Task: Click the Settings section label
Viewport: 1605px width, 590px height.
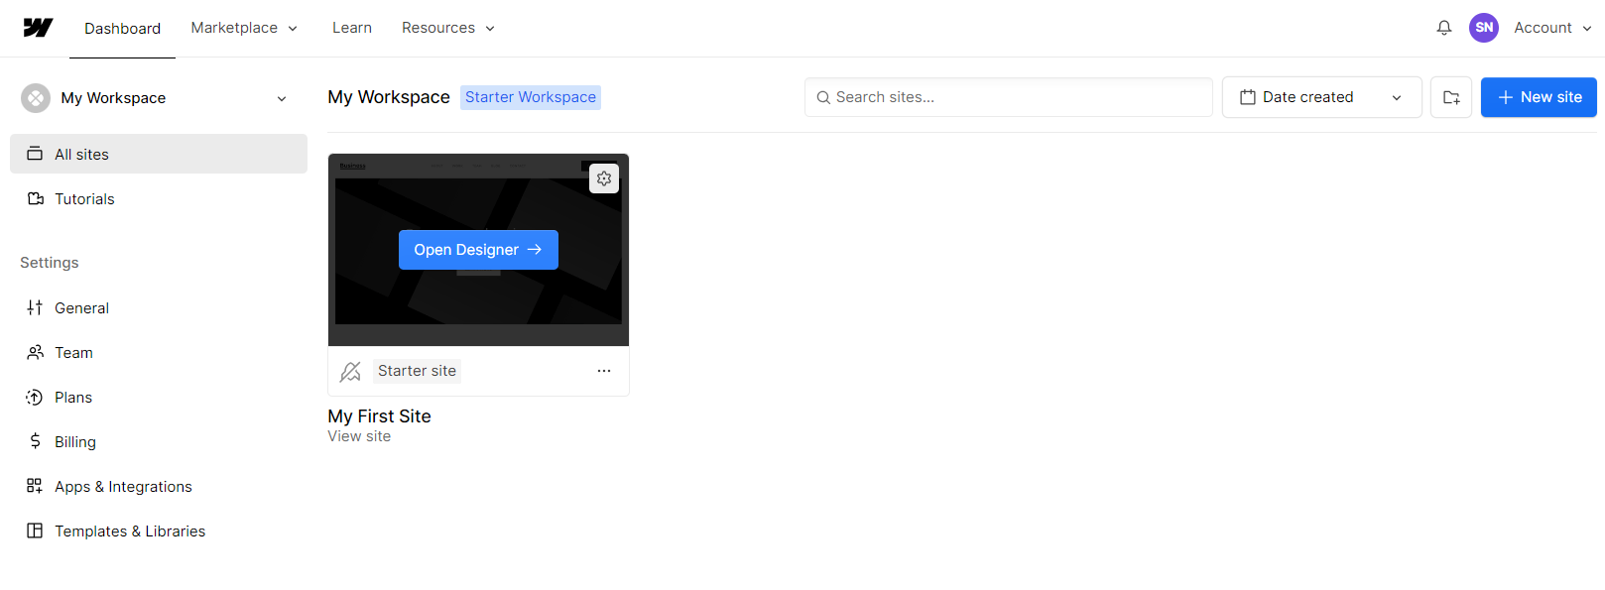Action: tap(50, 263)
